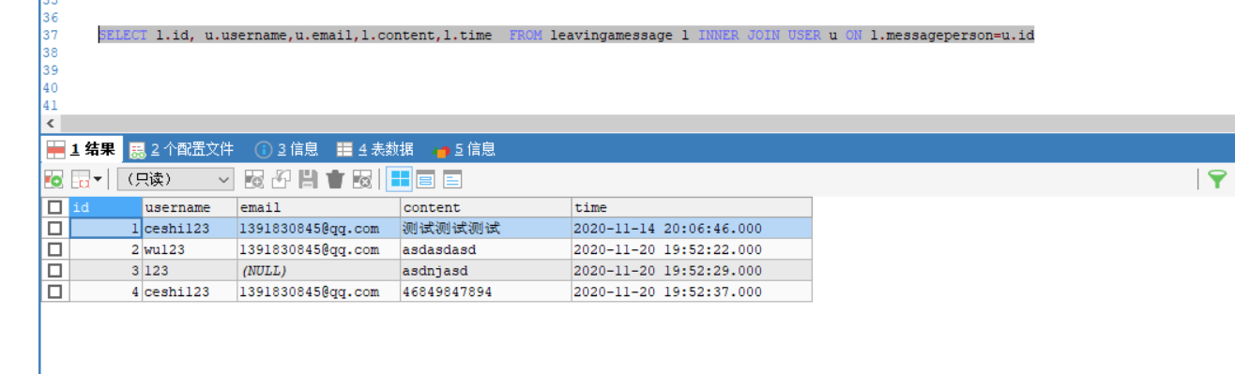Check the row with id 4
The image size is (1235, 374).
tap(55, 292)
